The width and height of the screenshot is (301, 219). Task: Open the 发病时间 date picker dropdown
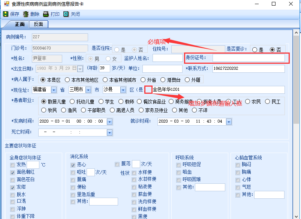pyautogui.click(x=109, y=121)
